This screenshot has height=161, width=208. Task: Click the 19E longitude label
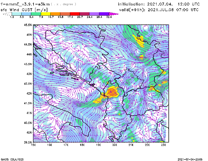(x=99, y=145)
